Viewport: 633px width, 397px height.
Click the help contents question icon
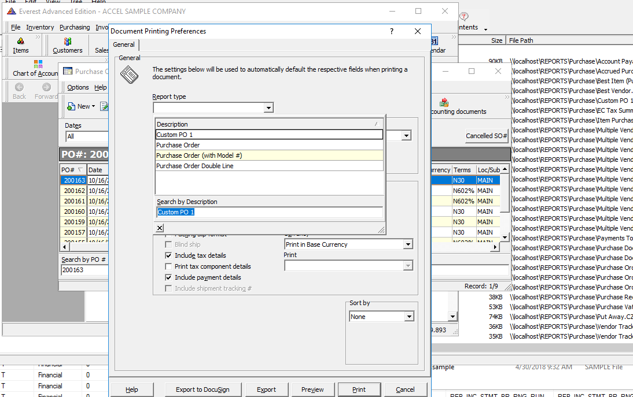click(x=464, y=17)
